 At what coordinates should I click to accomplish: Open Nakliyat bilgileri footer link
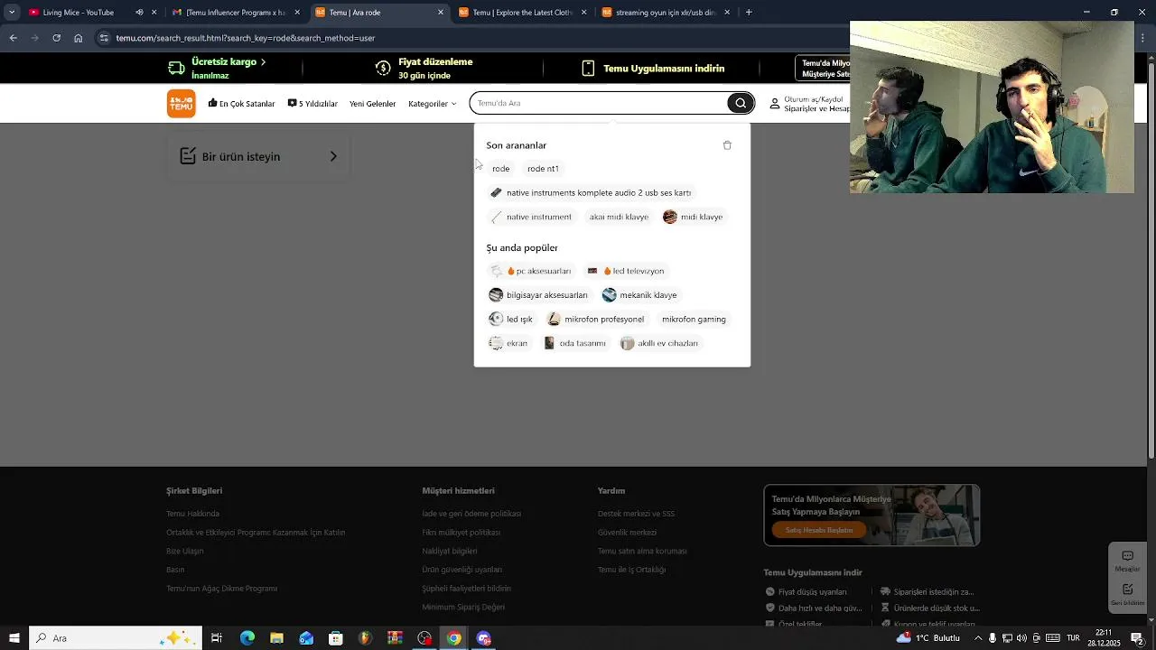coord(450,551)
